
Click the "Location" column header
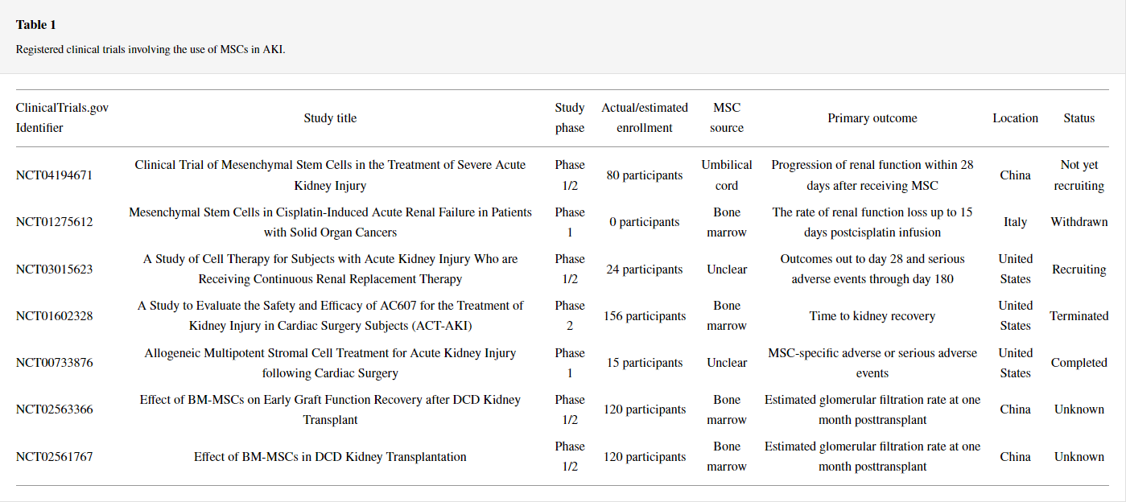1015,118
